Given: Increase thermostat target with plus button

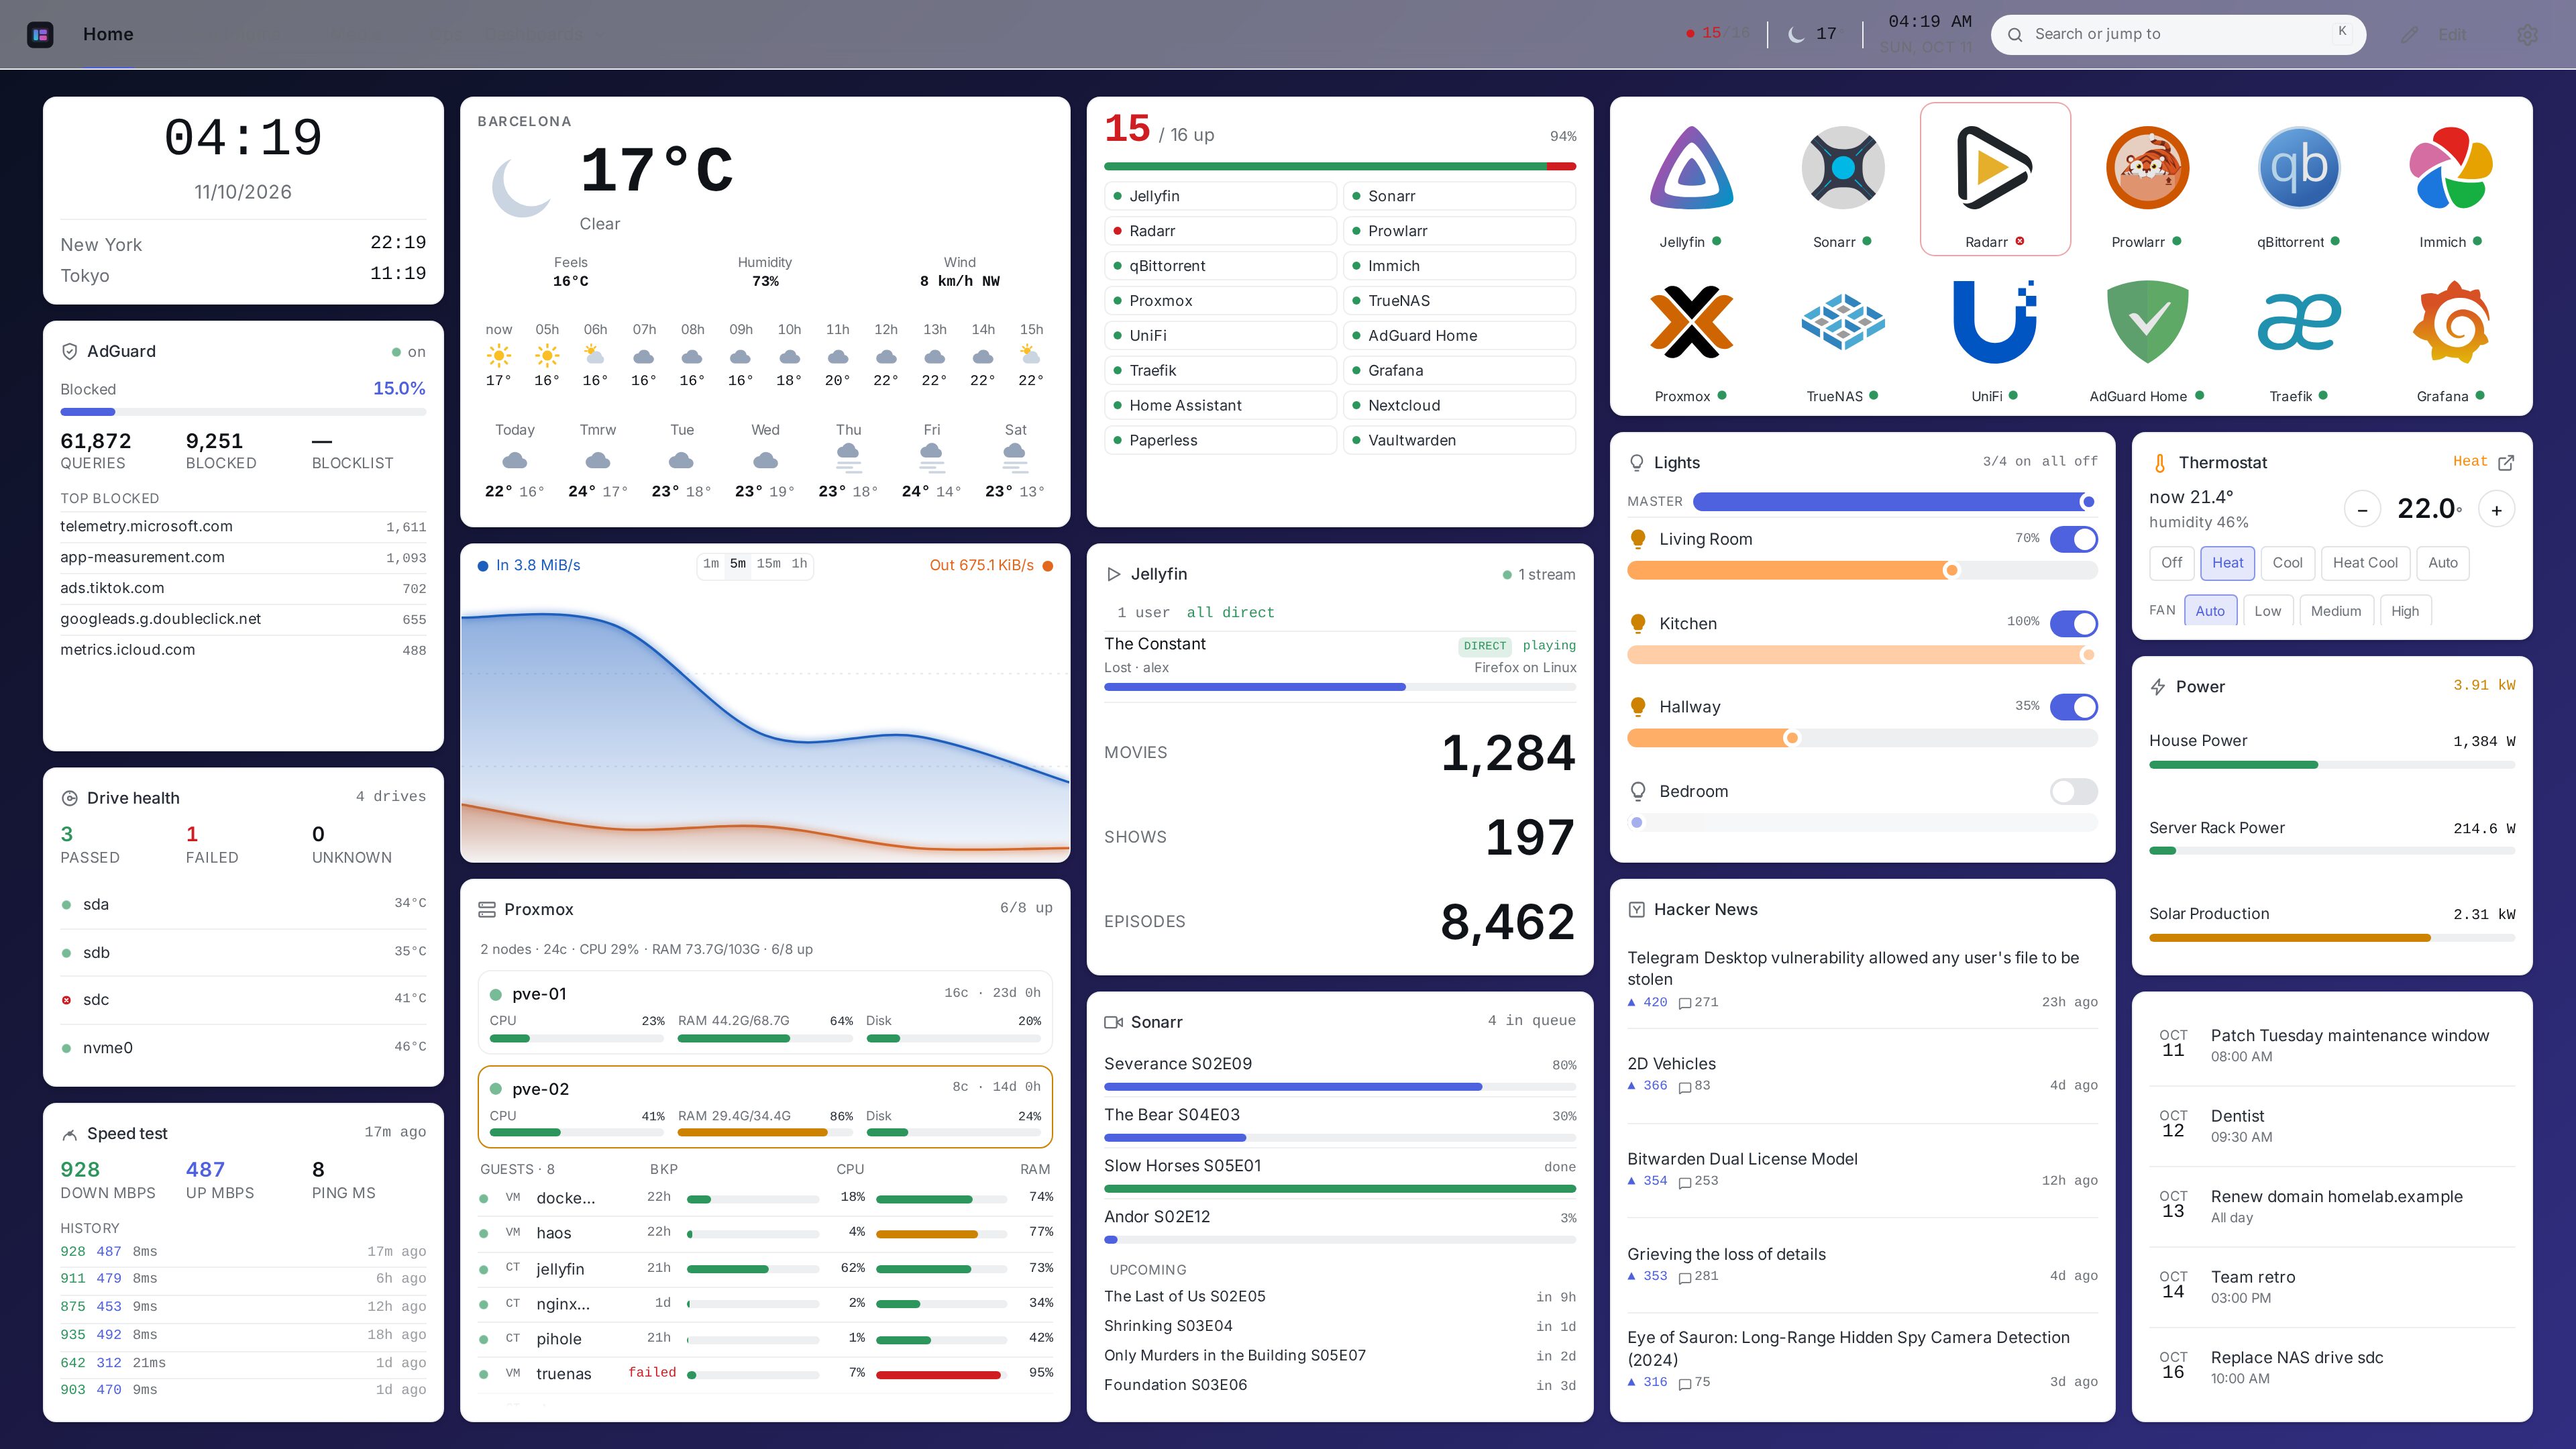Looking at the screenshot, I should [2496, 510].
